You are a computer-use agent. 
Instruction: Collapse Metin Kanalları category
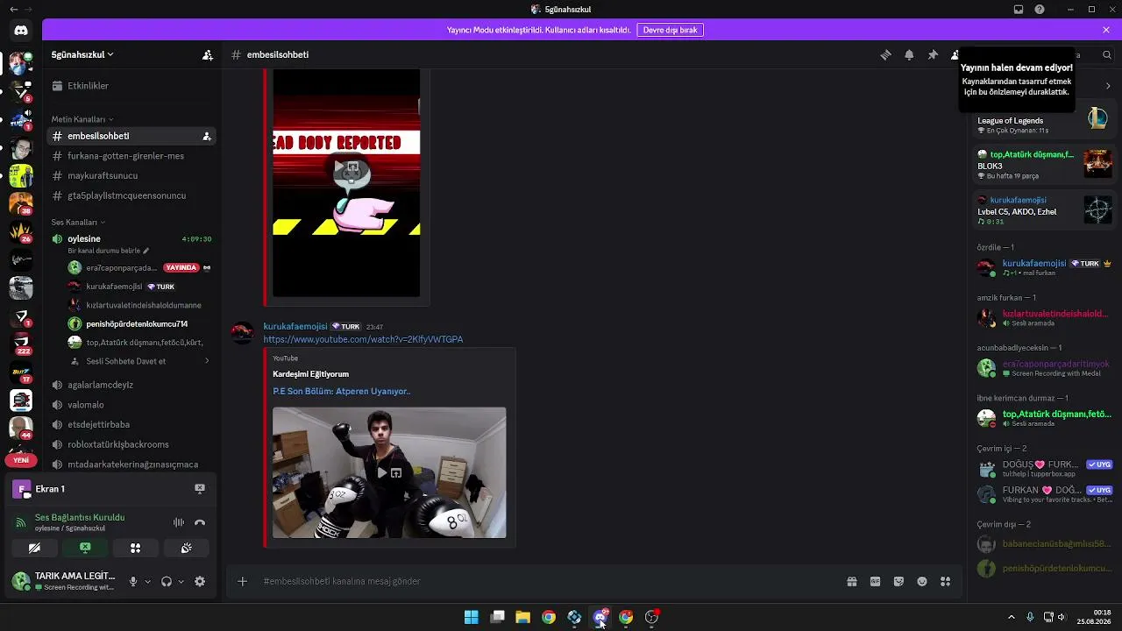click(x=82, y=119)
